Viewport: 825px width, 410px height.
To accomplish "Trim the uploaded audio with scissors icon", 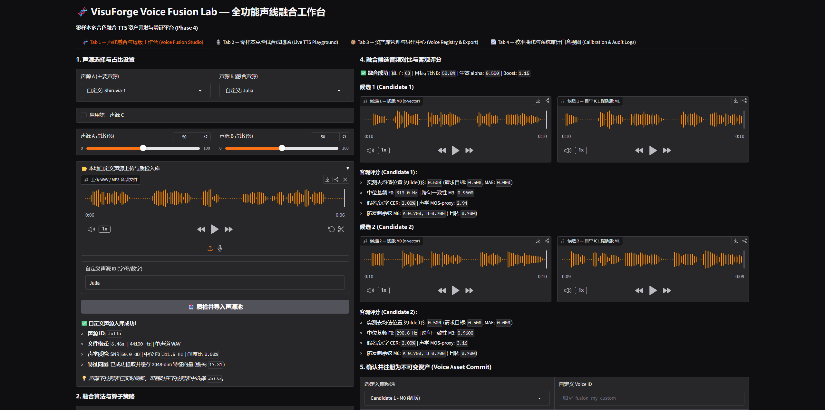I will point(341,229).
